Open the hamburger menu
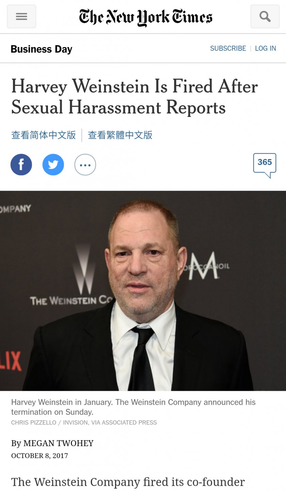 [21, 16]
